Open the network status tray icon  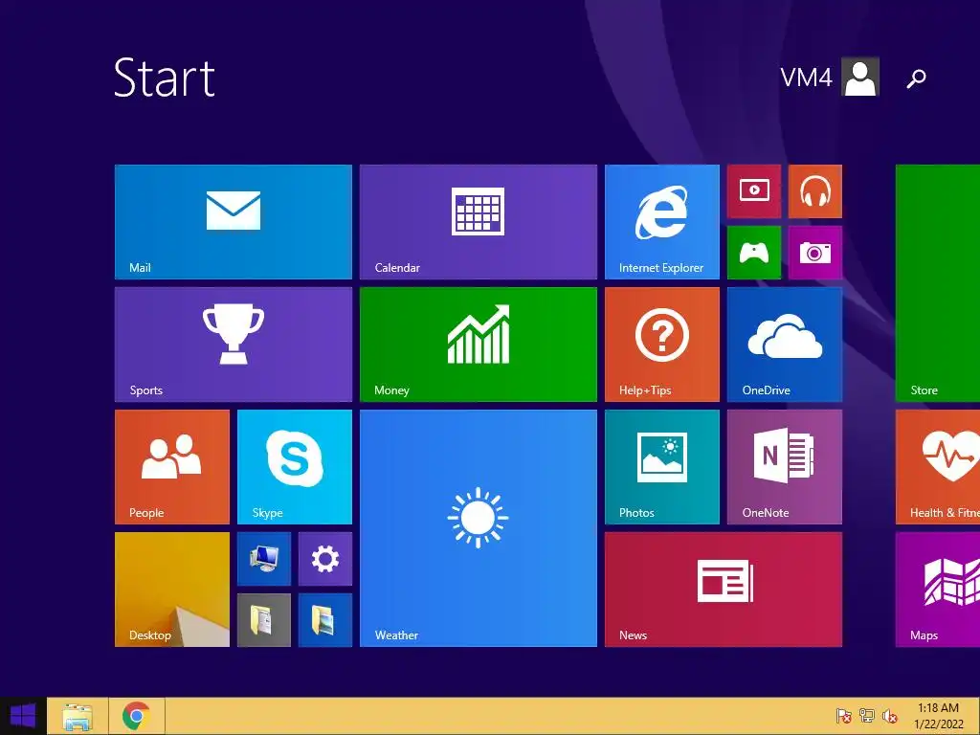click(x=866, y=716)
